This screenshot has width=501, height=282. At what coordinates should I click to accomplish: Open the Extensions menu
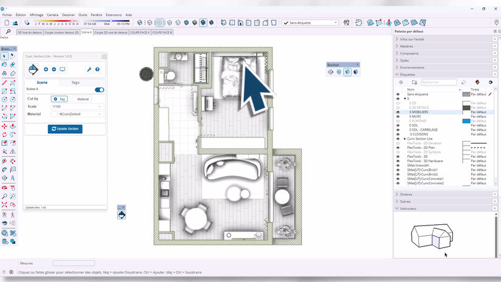(114, 15)
